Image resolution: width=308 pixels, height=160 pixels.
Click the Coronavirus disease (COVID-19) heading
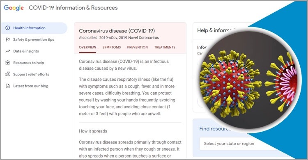(x=117, y=31)
